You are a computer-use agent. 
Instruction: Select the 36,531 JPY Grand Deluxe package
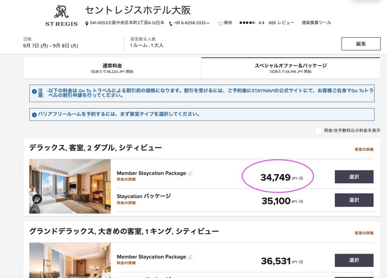pyautogui.click(x=354, y=260)
